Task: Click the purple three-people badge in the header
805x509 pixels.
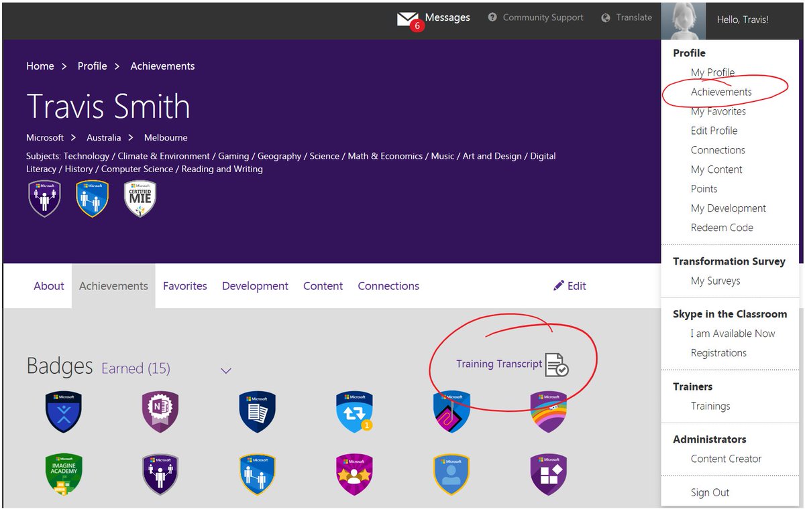Action: pyautogui.click(x=45, y=199)
